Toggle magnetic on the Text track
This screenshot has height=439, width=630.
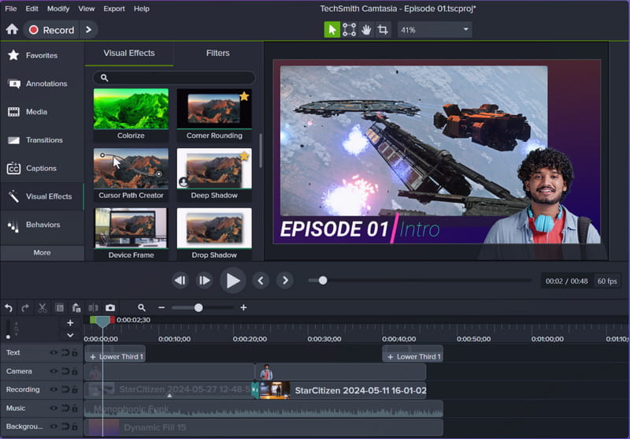click(x=65, y=352)
